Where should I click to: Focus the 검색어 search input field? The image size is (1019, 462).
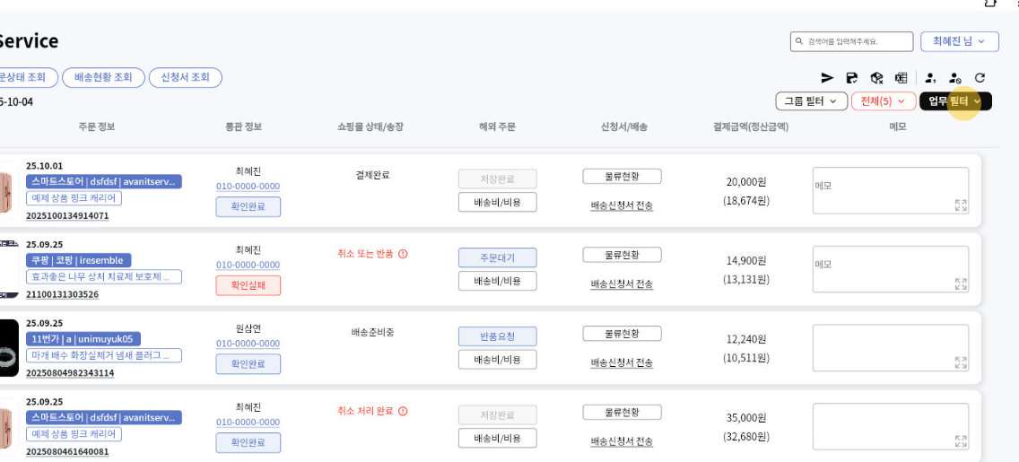click(852, 41)
